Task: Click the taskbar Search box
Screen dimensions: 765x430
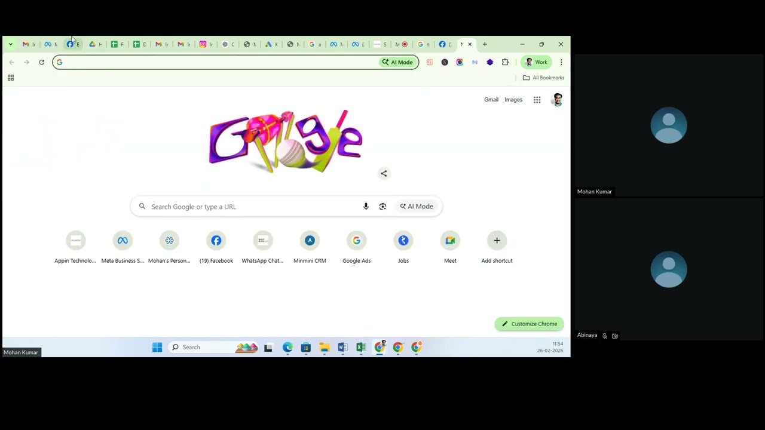Action: coord(215,347)
